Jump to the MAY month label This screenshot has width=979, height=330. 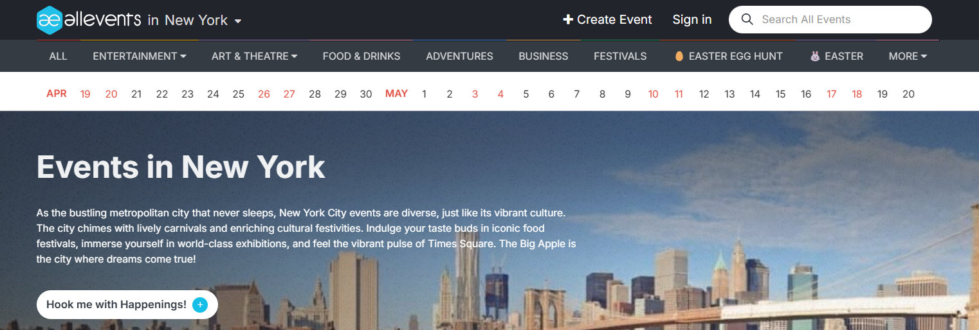click(396, 94)
